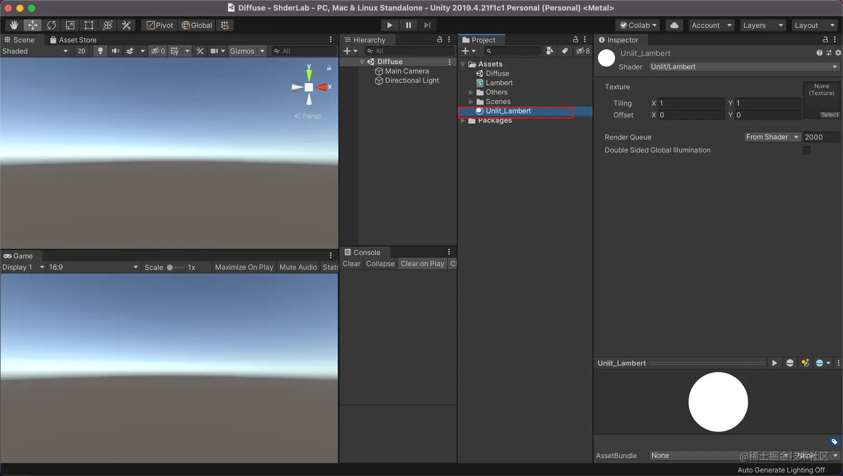Expand the Packages folder
The height and width of the screenshot is (476, 843).
pyautogui.click(x=463, y=120)
